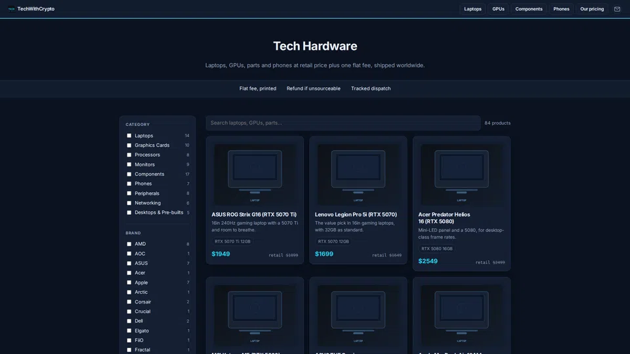Image resolution: width=630 pixels, height=354 pixels.
Task: Open the ASUS ROG Strix G16 (RTX 5070 Ti) title
Action: [254, 215]
